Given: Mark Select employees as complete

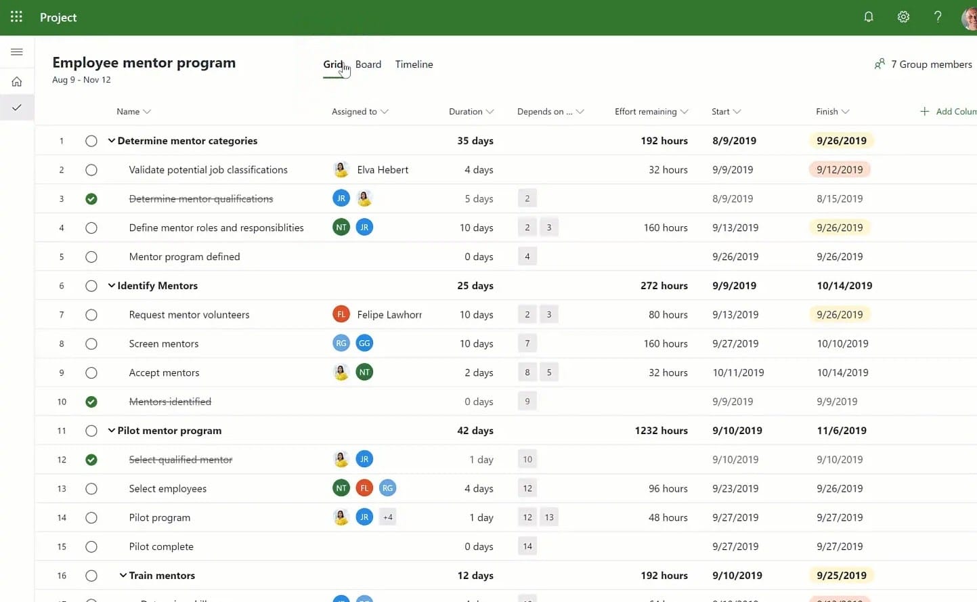Looking at the screenshot, I should point(91,488).
